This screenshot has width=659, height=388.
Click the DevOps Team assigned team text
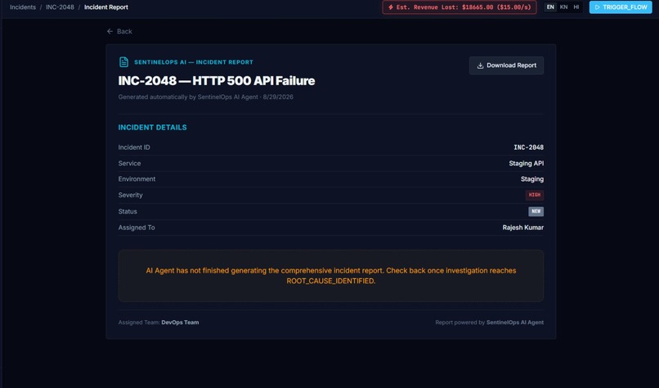[x=180, y=323]
